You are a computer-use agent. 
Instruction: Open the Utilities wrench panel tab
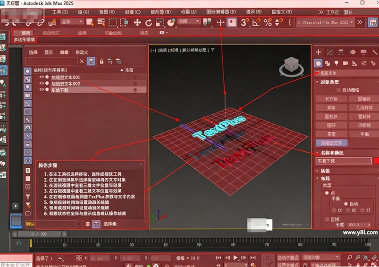click(374, 52)
